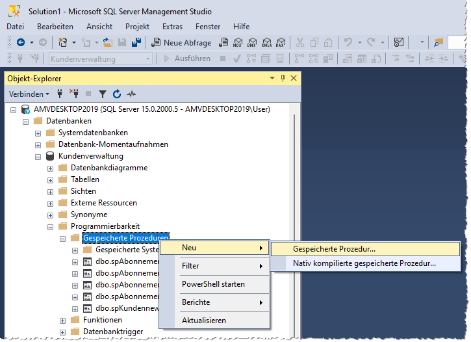Open the Extras menu
Screen dimensions: 471x342
pos(172,26)
